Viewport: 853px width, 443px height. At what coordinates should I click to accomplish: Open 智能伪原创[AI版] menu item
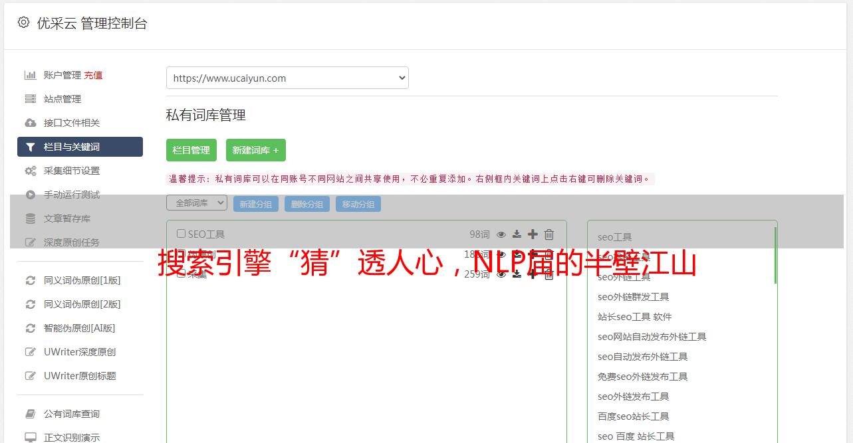click(x=80, y=328)
